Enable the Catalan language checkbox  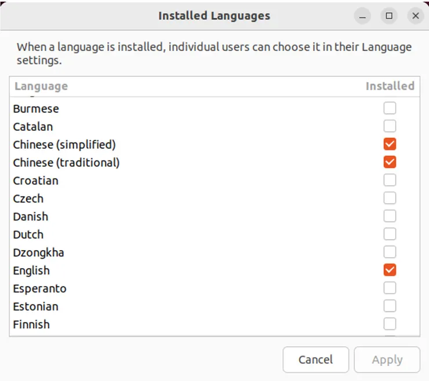click(x=390, y=126)
